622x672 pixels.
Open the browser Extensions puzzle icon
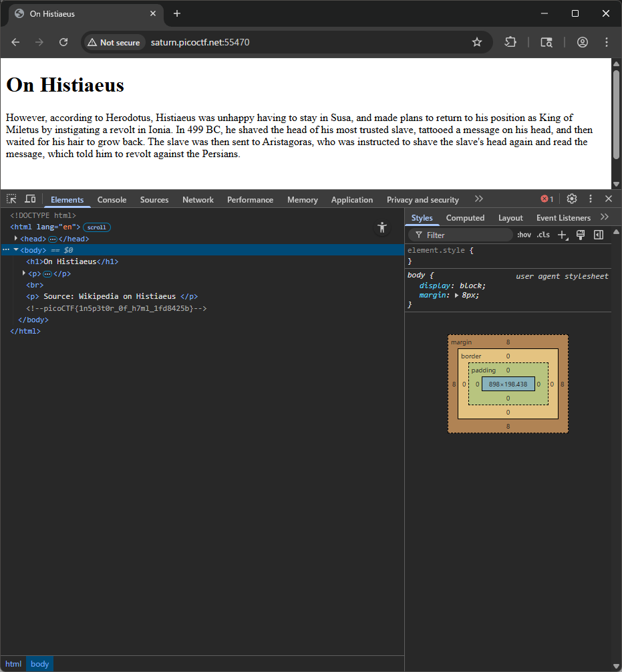[510, 42]
